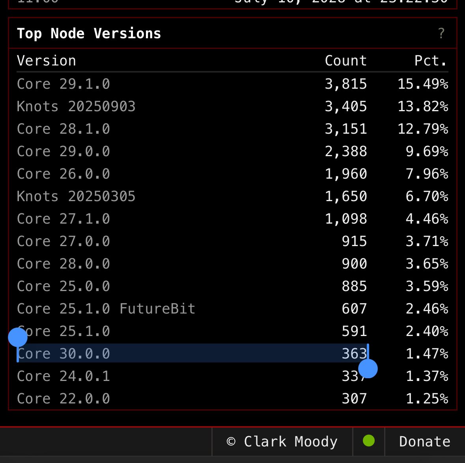
Task: Click the percentage 7.96%
Action: [427, 174]
